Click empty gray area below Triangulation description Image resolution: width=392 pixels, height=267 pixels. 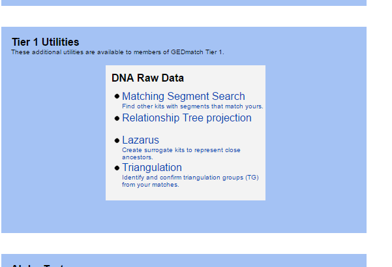pos(185,194)
